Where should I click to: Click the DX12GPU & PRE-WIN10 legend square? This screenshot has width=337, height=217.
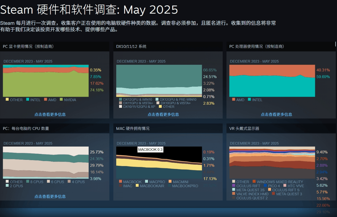(x=157, y=99)
